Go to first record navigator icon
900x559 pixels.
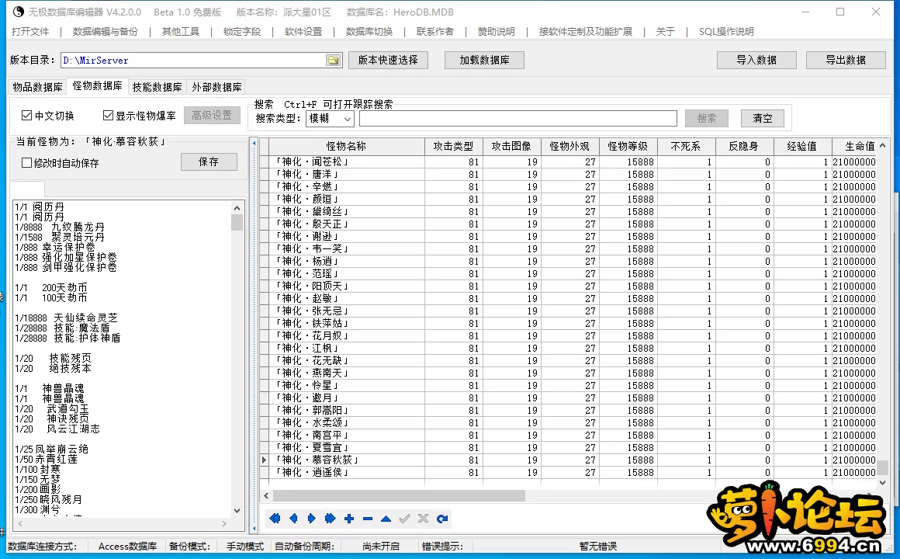[x=275, y=518]
